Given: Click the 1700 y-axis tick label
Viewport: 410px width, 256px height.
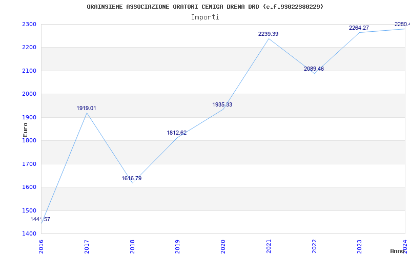Looking at the screenshot, I should click(29, 164).
